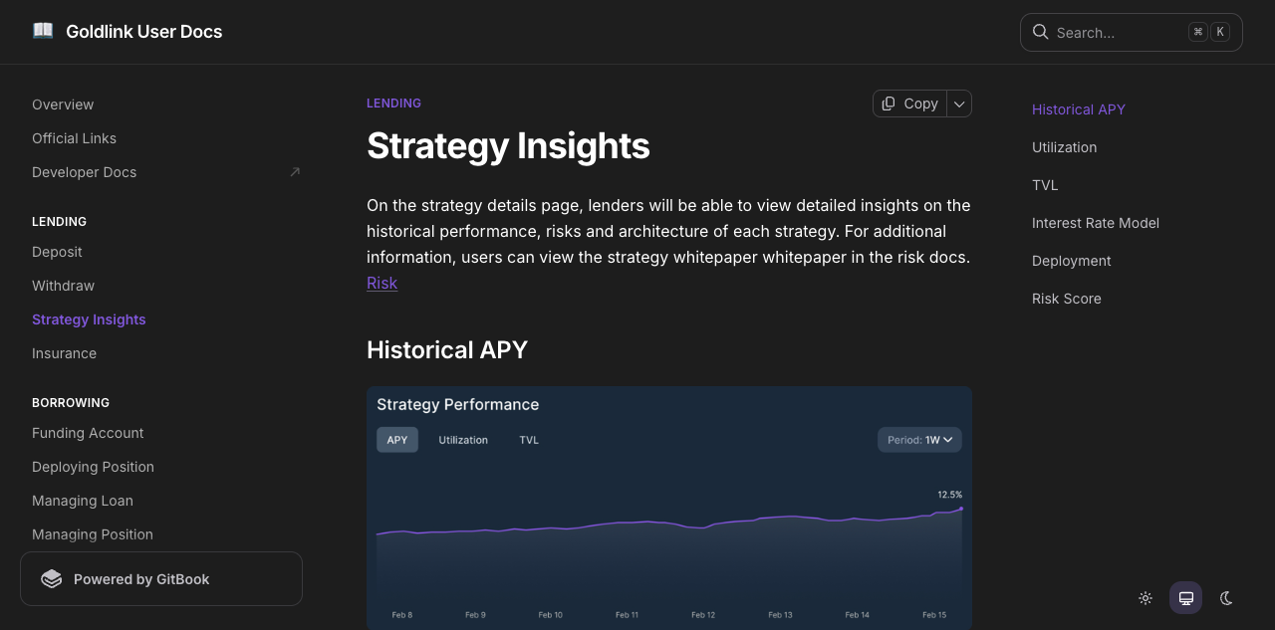Image resolution: width=1275 pixels, height=630 pixels.
Task: Open the Risk hyperlink
Action: (x=382, y=283)
